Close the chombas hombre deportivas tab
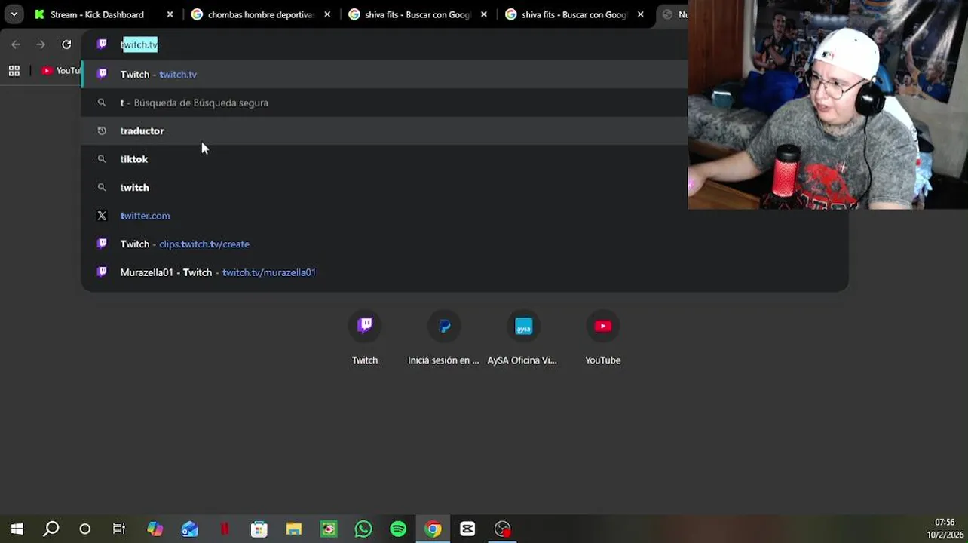This screenshot has width=968, height=543. tap(327, 14)
